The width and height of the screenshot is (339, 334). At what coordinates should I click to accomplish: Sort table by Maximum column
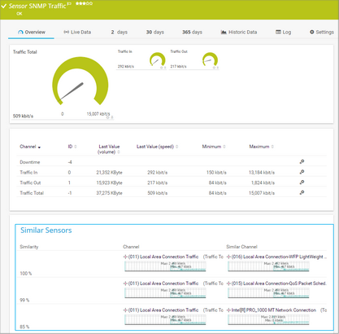coord(261,147)
